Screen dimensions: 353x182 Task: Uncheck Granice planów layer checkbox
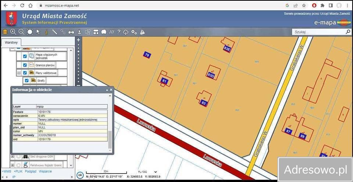click(25, 65)
